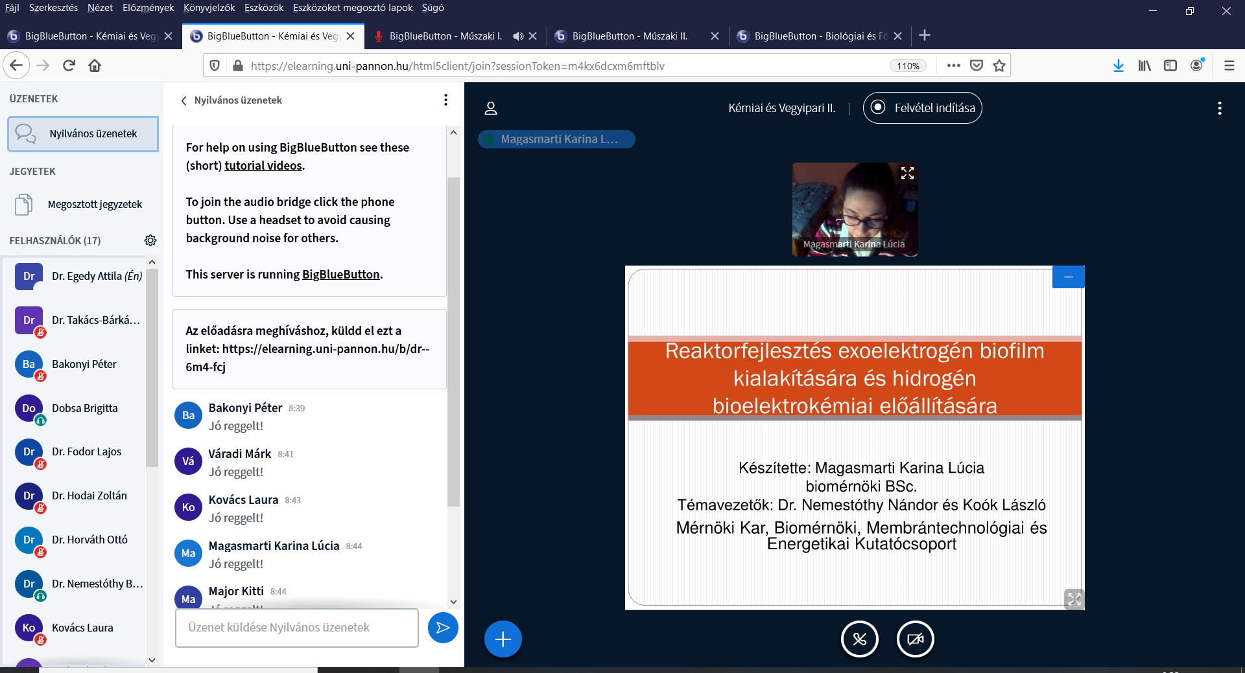Toggle the microphone mute button
This screenshot has height=673, width=1245.
pos(859,639)
